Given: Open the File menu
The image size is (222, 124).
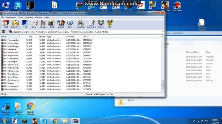Looking at the screenshot, I should [2, 17].
